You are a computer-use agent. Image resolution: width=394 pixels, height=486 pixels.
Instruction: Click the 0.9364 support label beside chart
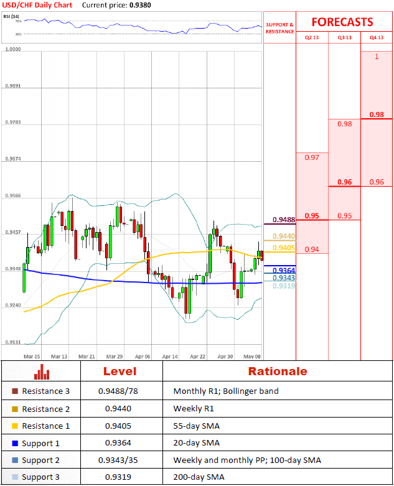pos(284,270)
